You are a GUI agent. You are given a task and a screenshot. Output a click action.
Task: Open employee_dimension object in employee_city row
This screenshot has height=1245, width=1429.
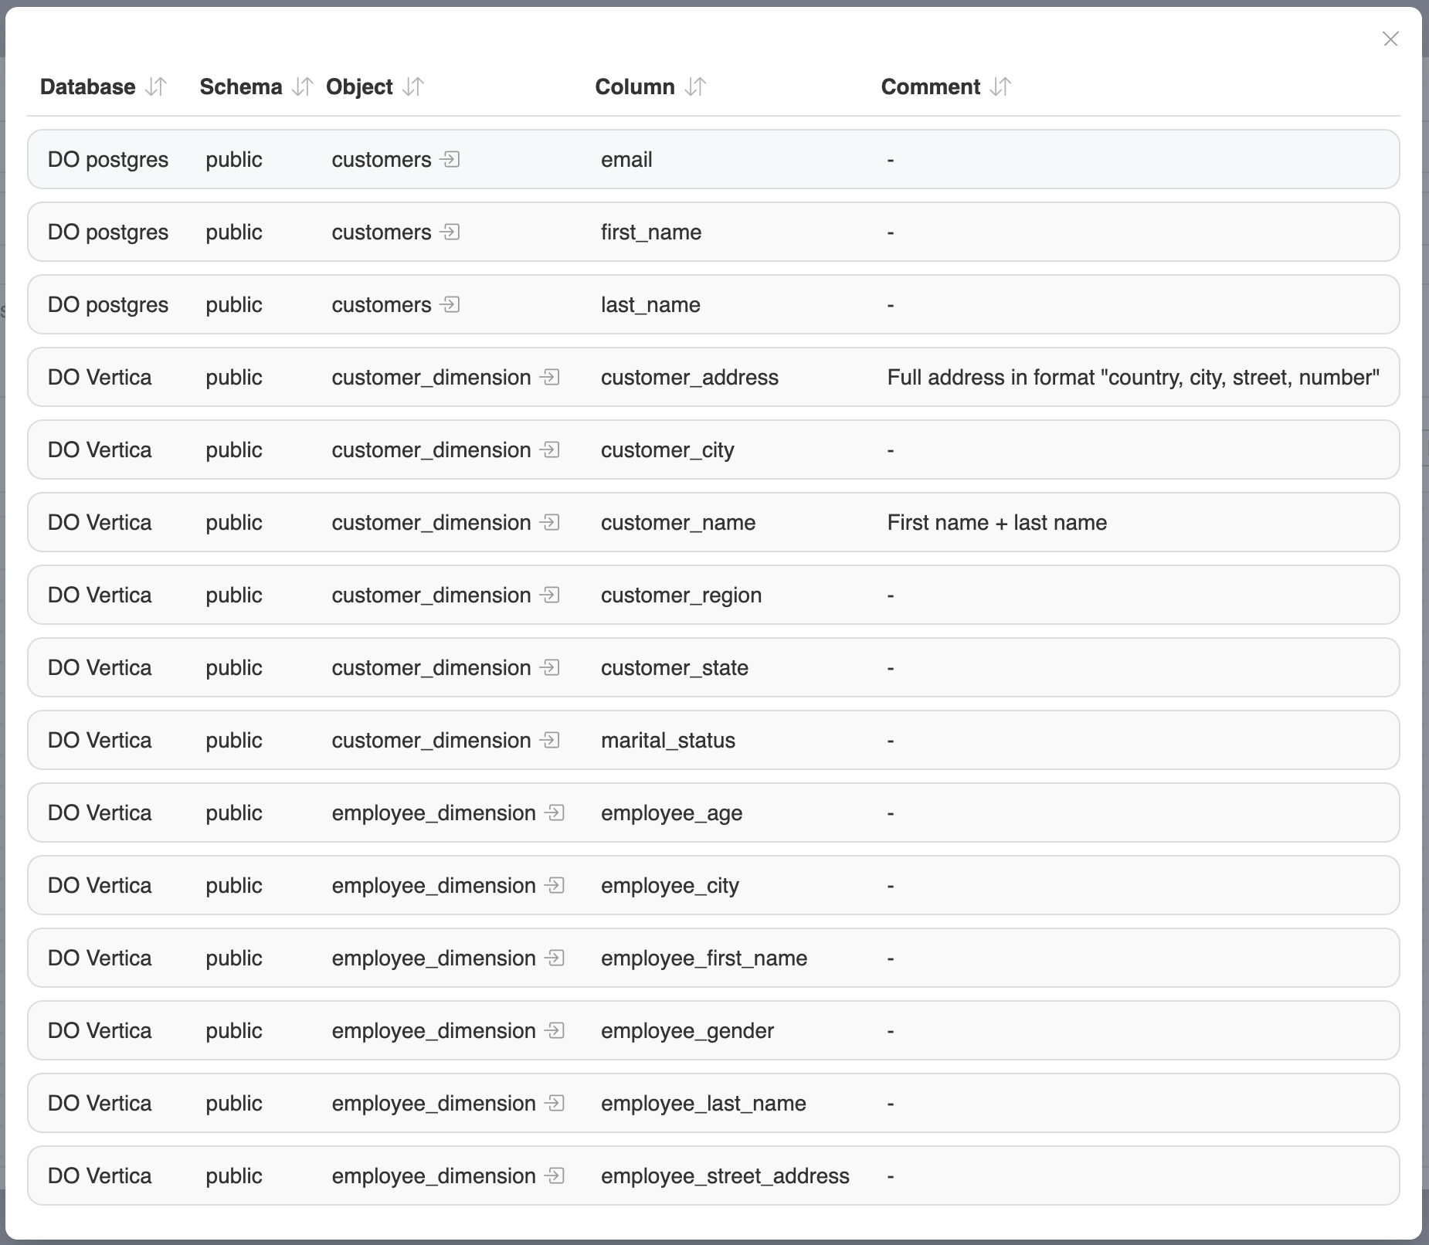pyautogui.click(x=555, y=885)
